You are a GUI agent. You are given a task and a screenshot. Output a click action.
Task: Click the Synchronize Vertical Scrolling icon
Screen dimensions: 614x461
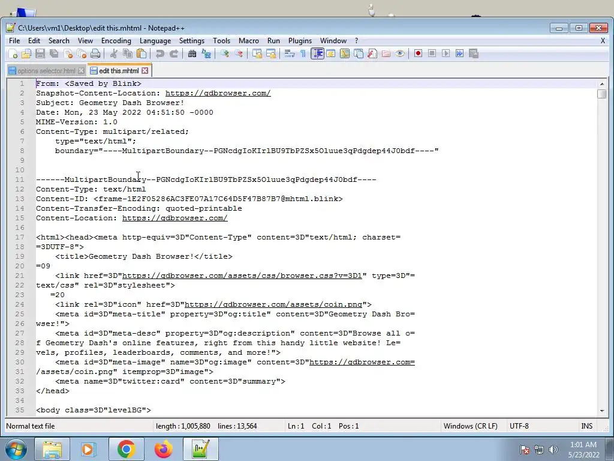(257, 53)
